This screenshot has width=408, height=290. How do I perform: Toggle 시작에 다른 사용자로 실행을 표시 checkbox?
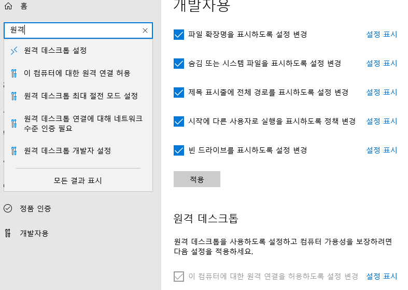point(179,121)
